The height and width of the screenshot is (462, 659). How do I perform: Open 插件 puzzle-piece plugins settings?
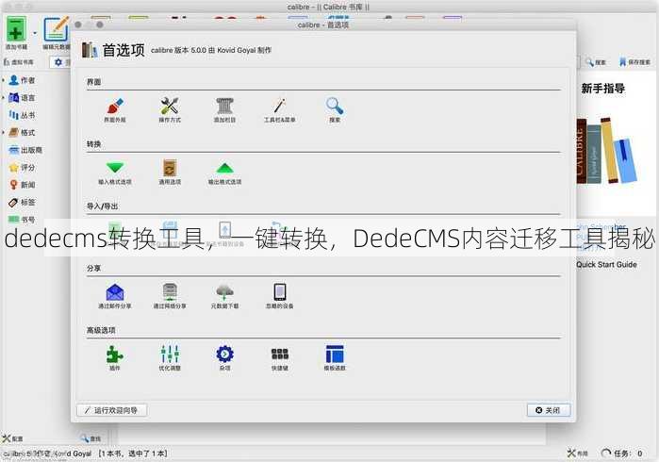[x=115, y=358]
